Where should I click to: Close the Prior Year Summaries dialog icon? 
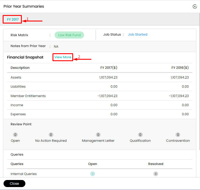[195, 6]
